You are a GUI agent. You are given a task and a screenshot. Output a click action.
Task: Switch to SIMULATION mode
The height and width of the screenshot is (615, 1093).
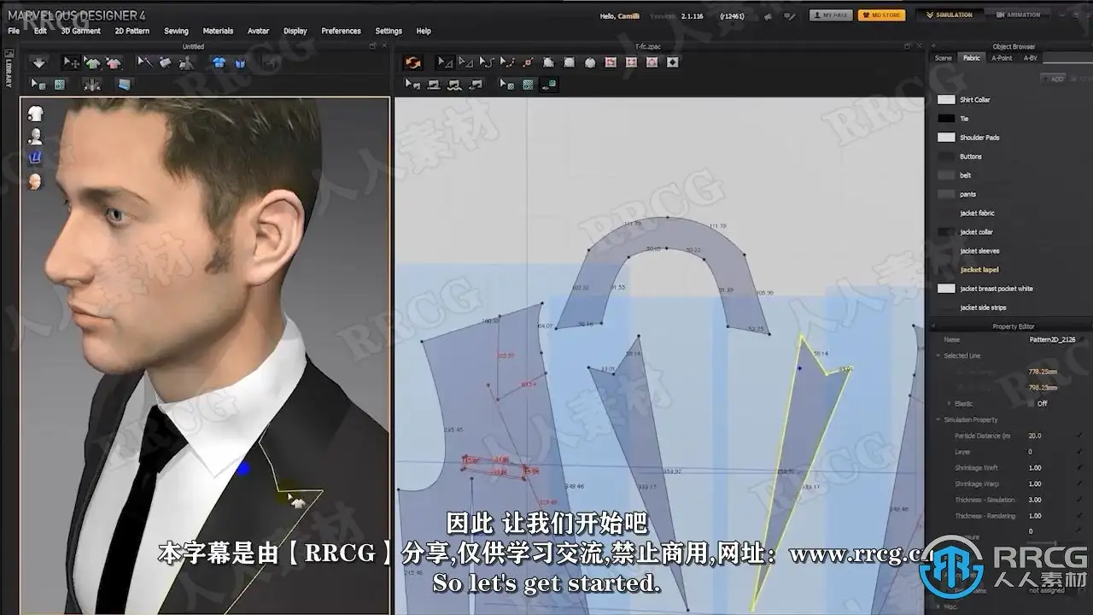pyautogui.click(x=950, y=15)
